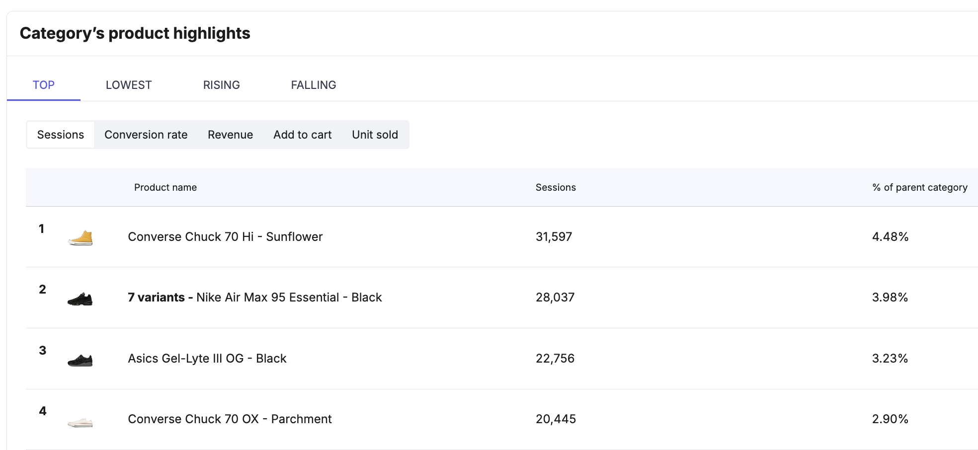Select the Unit sold metric

coord(375,135)
